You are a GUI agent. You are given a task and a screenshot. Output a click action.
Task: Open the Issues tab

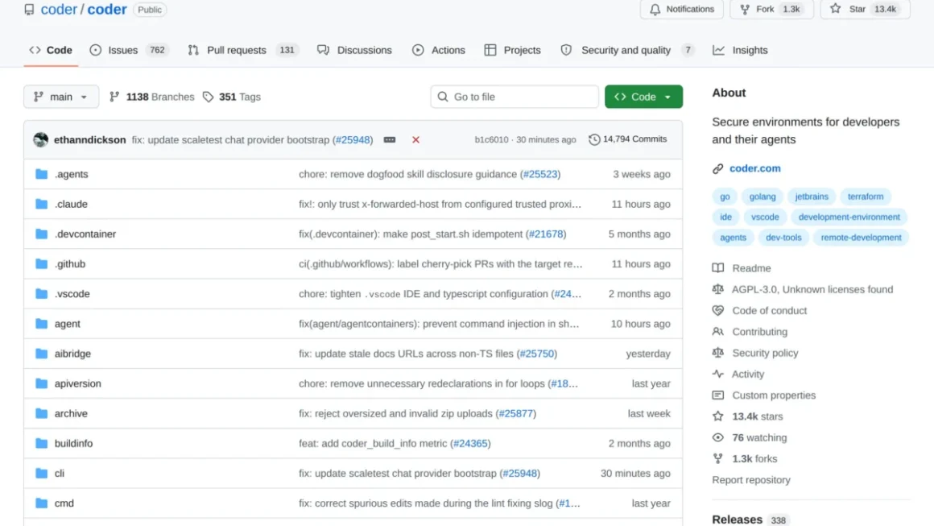(x=129, y=50)
